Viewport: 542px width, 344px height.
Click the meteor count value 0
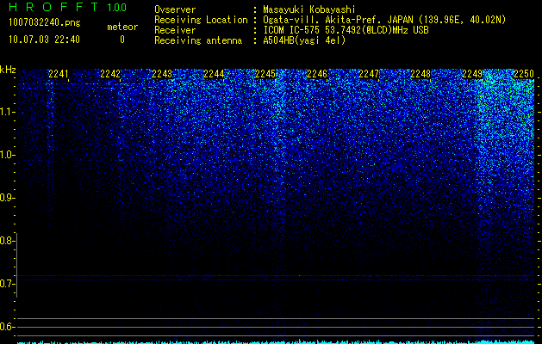(122, 40)
